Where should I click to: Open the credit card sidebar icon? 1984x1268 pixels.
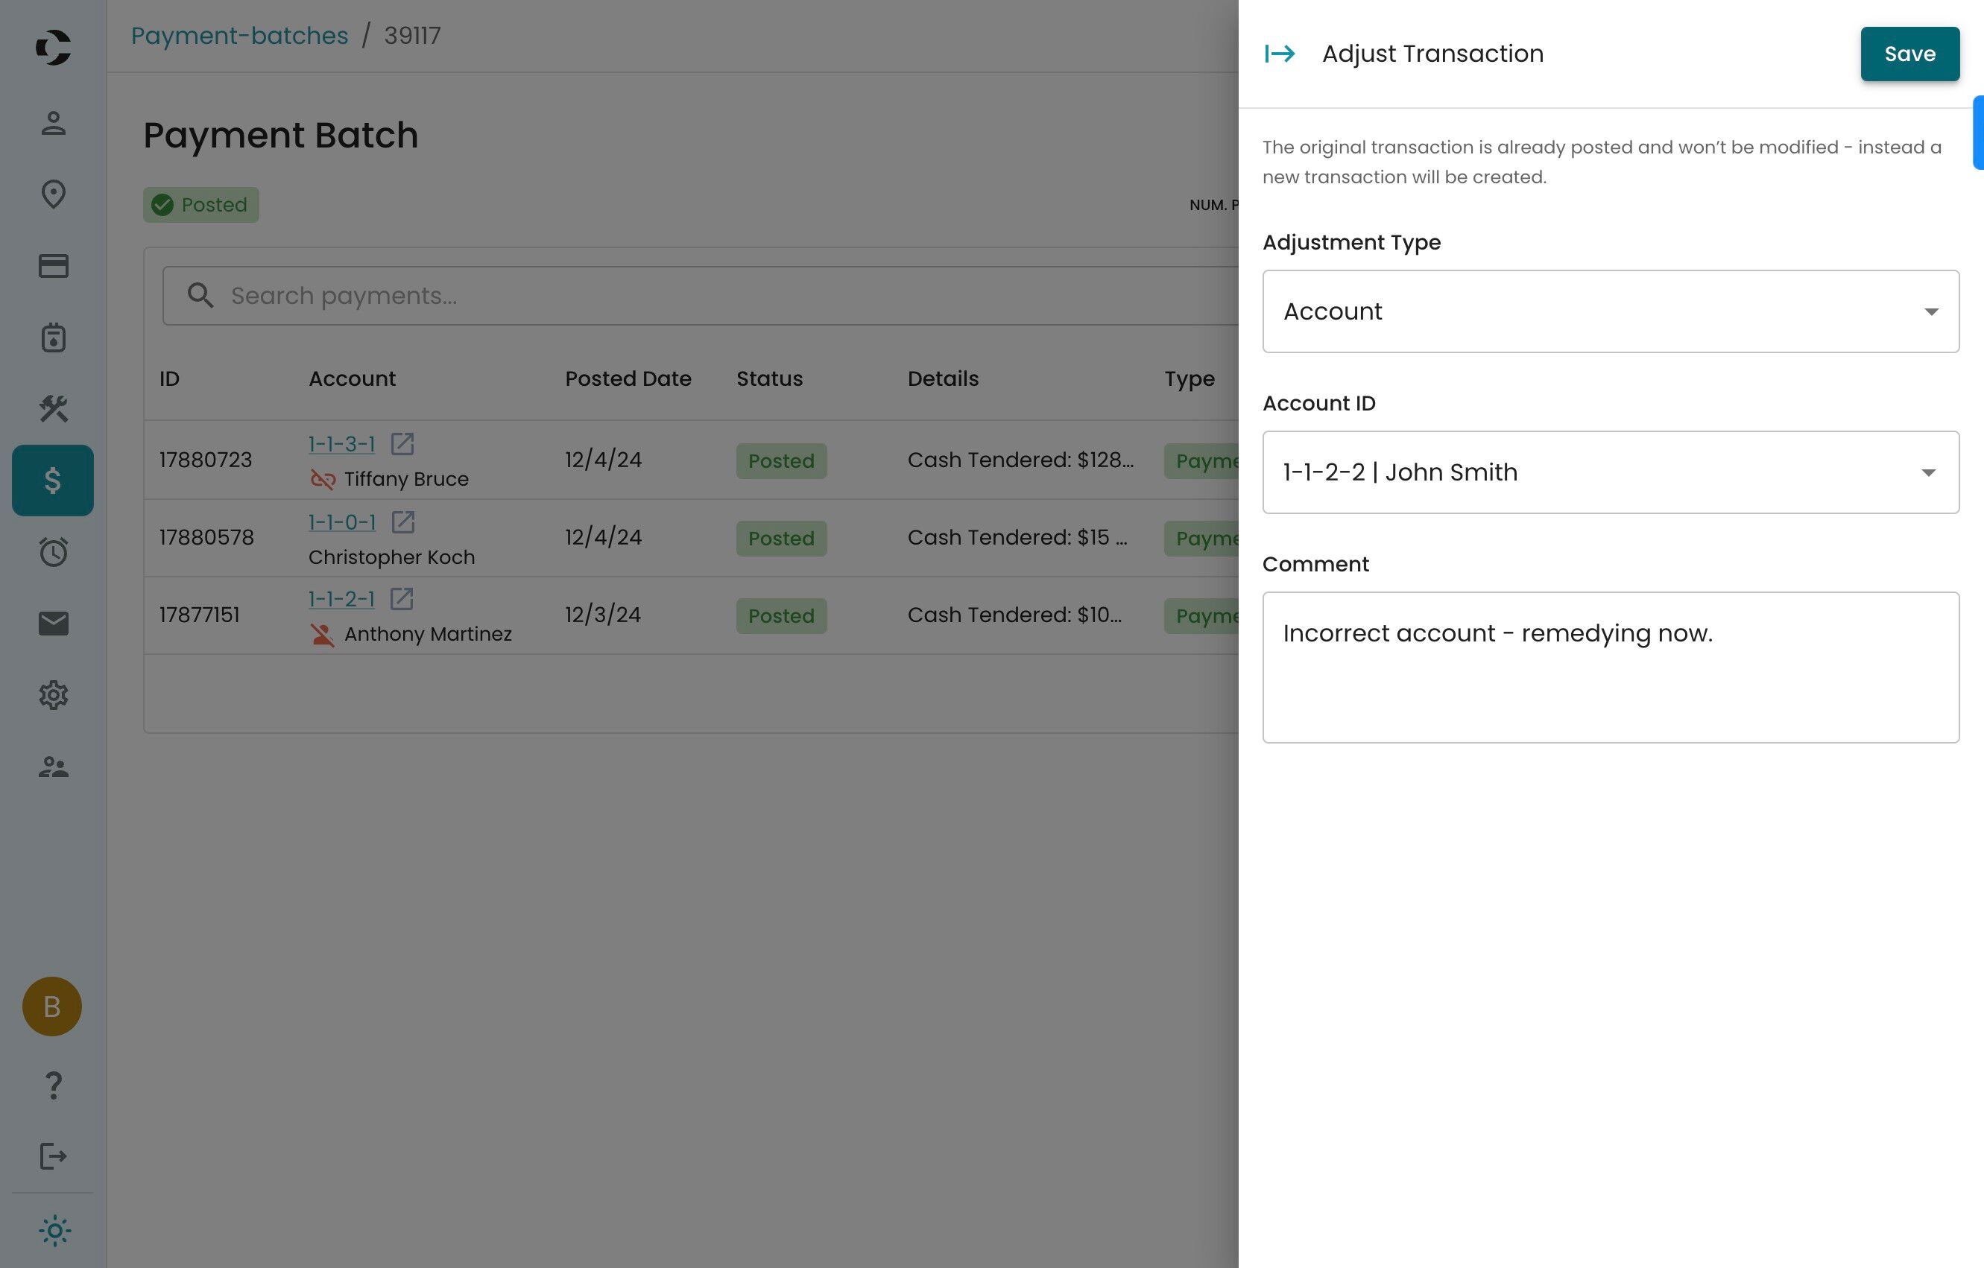pyautogui.click(x=54, y=266)
